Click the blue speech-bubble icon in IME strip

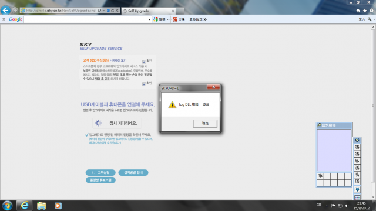tap(357, 190)
